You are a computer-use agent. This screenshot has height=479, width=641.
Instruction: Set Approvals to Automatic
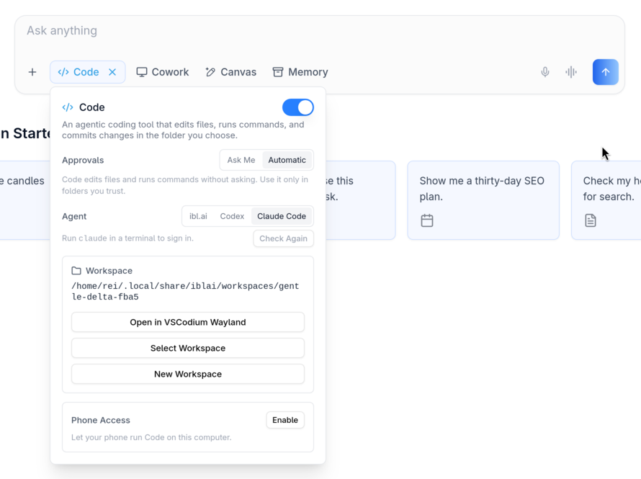tap(287, 160)
